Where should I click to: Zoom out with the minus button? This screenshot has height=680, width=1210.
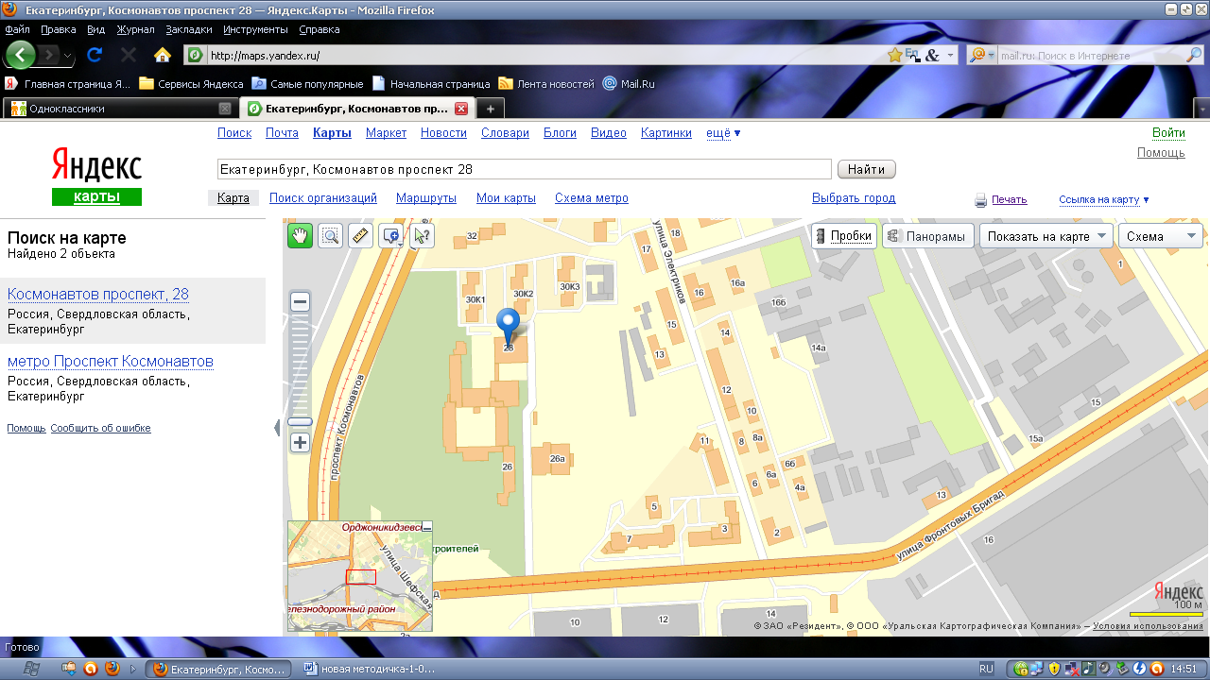[301, 302]
